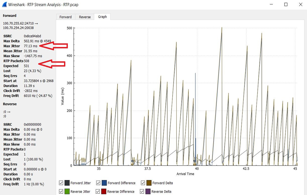Click the blue Forward Difference color swatch

pyautogui.click(x=104, y=183)
